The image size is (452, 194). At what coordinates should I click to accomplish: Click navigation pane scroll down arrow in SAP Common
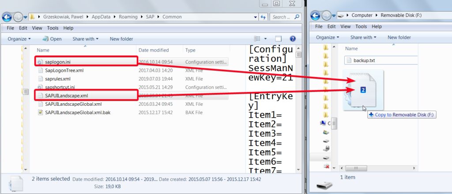tap(25, 170)
